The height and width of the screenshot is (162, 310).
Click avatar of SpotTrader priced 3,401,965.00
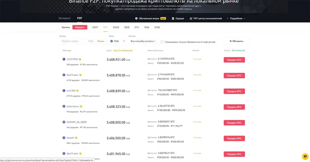coord(64,153)
